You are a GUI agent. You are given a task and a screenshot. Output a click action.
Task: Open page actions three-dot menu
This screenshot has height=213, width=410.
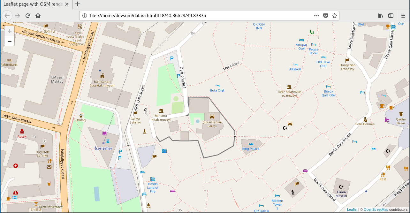click(x=316, y=16)
